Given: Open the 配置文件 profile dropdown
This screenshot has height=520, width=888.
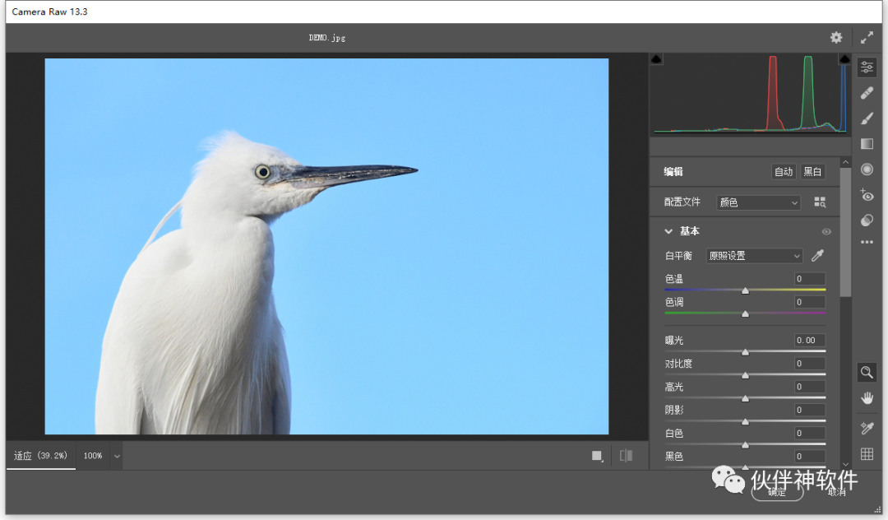Looking at the screenshot, I should [758, 202].
